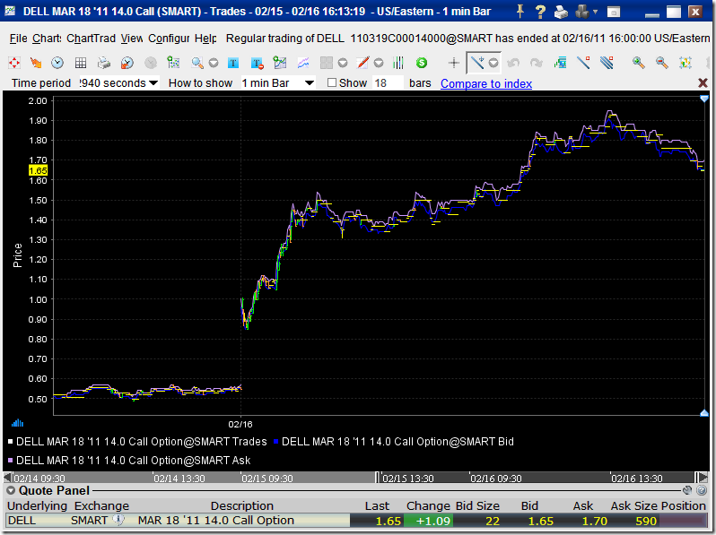Open the clock time settings icon
Viewport: 716px width, 535px height.
[57, 63]
